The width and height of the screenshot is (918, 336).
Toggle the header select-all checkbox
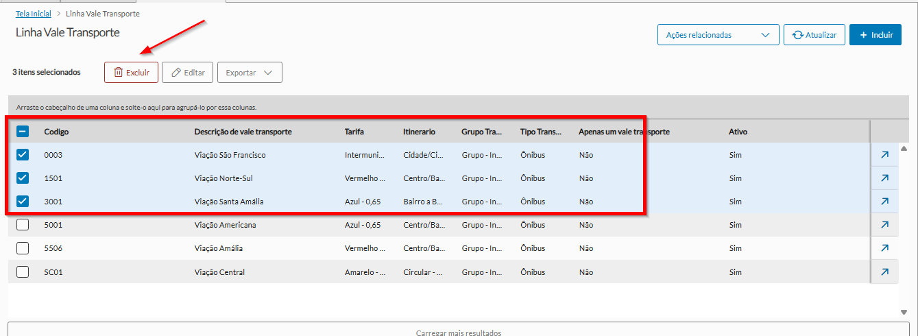pos(23,132)
